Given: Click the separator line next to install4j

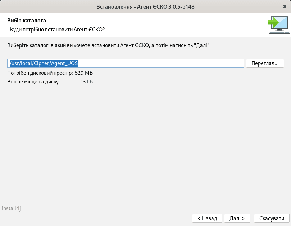Looking at the screenshot, I should pyautogui.click(x=156, y=208).
